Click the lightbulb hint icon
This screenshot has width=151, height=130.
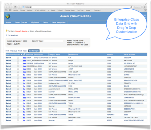point(7,31)
